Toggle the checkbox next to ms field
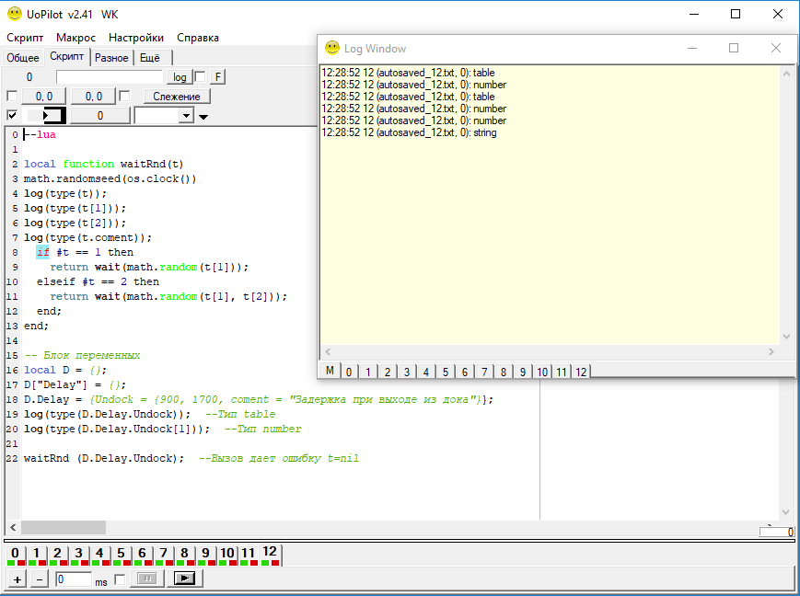Image resolution: width=800 pixels, height=596 pixels. click(119, 579)
